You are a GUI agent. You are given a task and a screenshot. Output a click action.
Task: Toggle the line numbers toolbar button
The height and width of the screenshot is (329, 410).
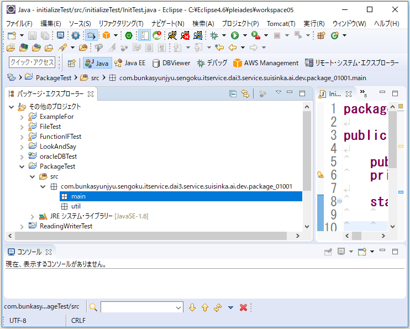tap(144, 35)
